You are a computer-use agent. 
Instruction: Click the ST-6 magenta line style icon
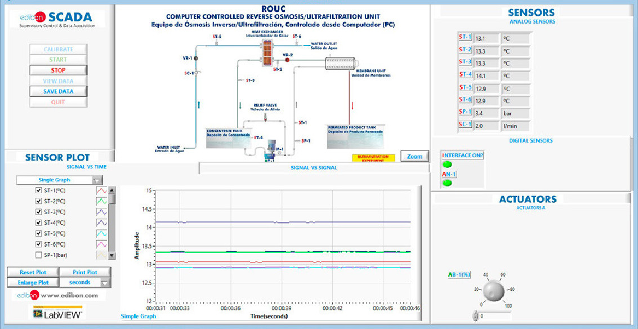pos(101,244)
